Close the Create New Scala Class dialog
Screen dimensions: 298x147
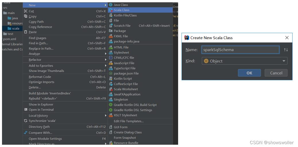(287, 38)
